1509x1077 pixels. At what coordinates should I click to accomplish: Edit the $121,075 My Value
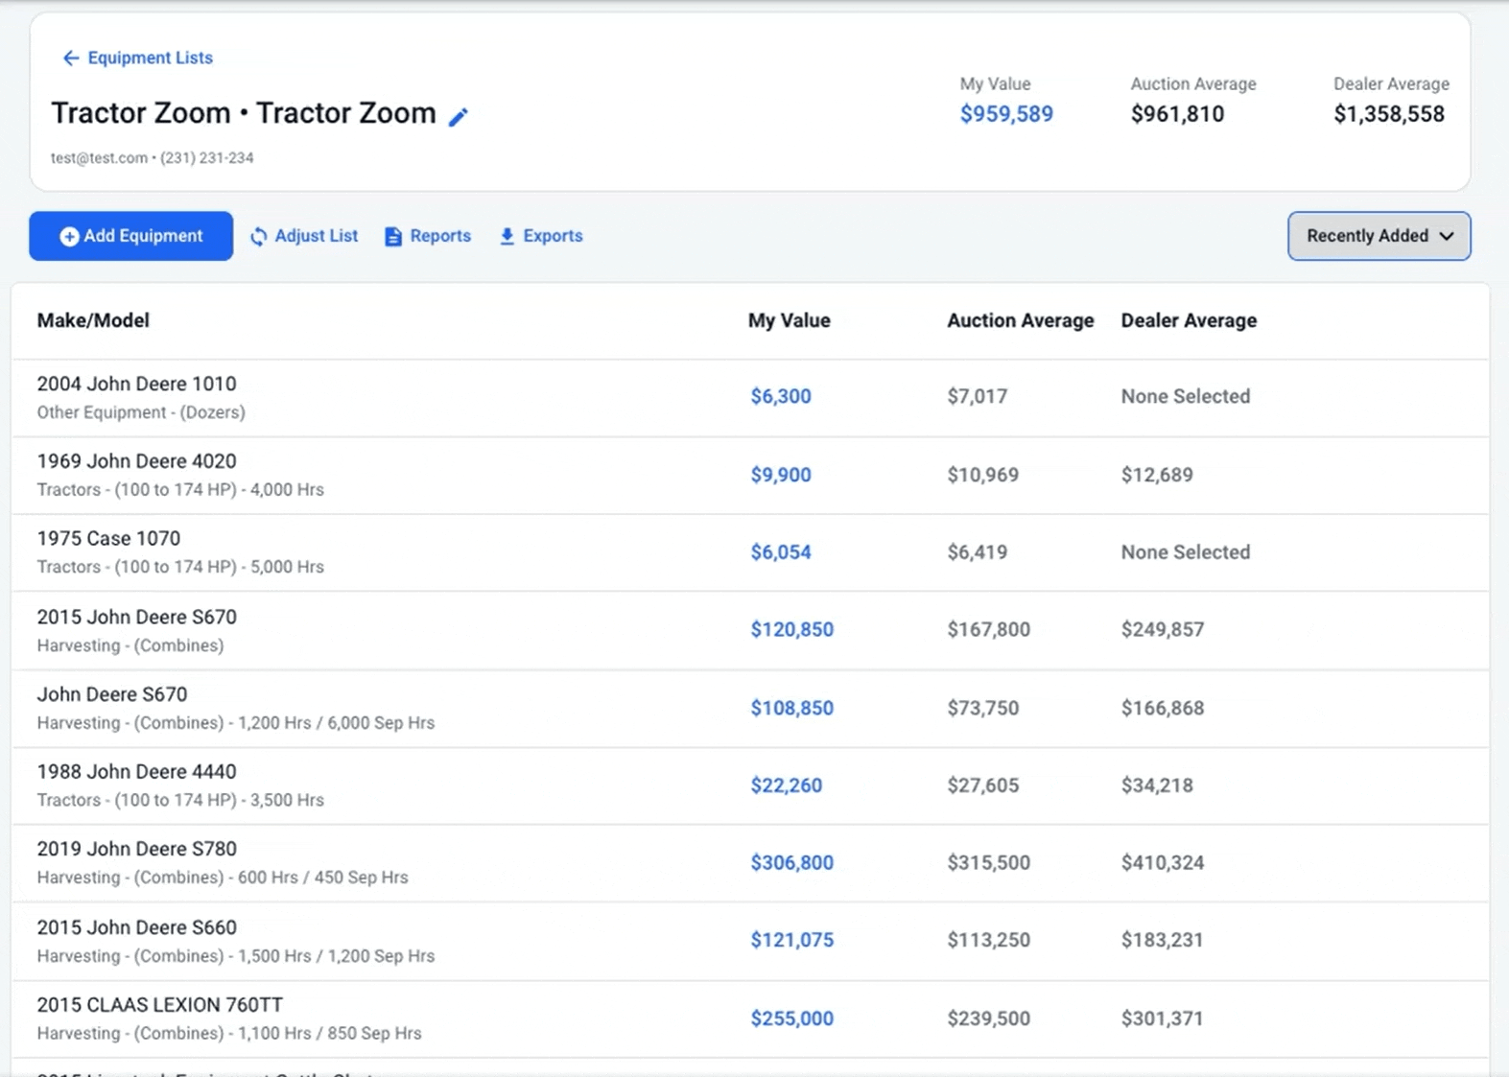[792, 940]
